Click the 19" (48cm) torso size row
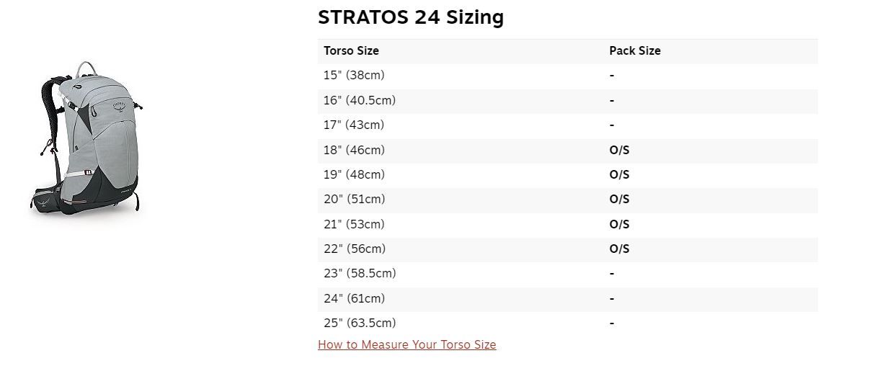This screenshot has height=366, width=880. [x=568, y=174]
